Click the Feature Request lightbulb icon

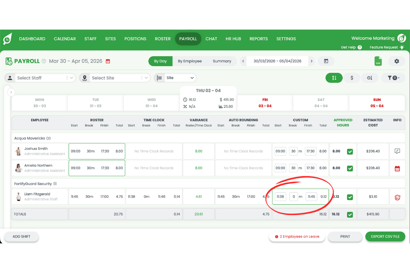point(402,47)
